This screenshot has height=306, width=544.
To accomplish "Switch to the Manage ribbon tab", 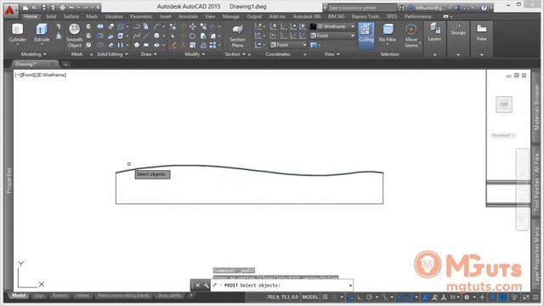I will click(x=230, y=16).
